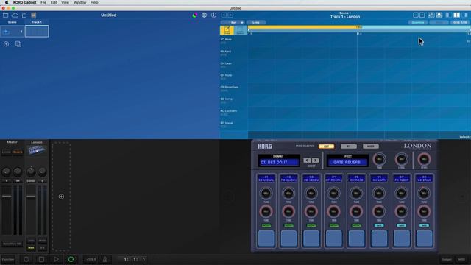Select the MIXER mode button on London
This screenshot has width=471, height=265.
[x=371, y=146]
